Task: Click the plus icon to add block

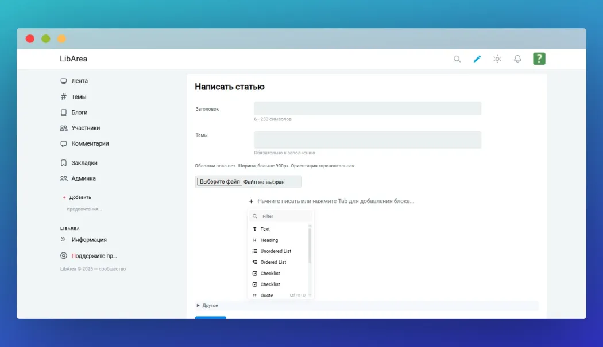Action: (x=251, y=201)
